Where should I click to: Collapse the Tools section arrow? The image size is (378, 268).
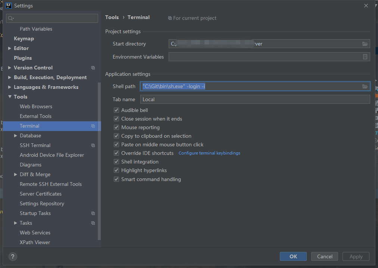10,97
